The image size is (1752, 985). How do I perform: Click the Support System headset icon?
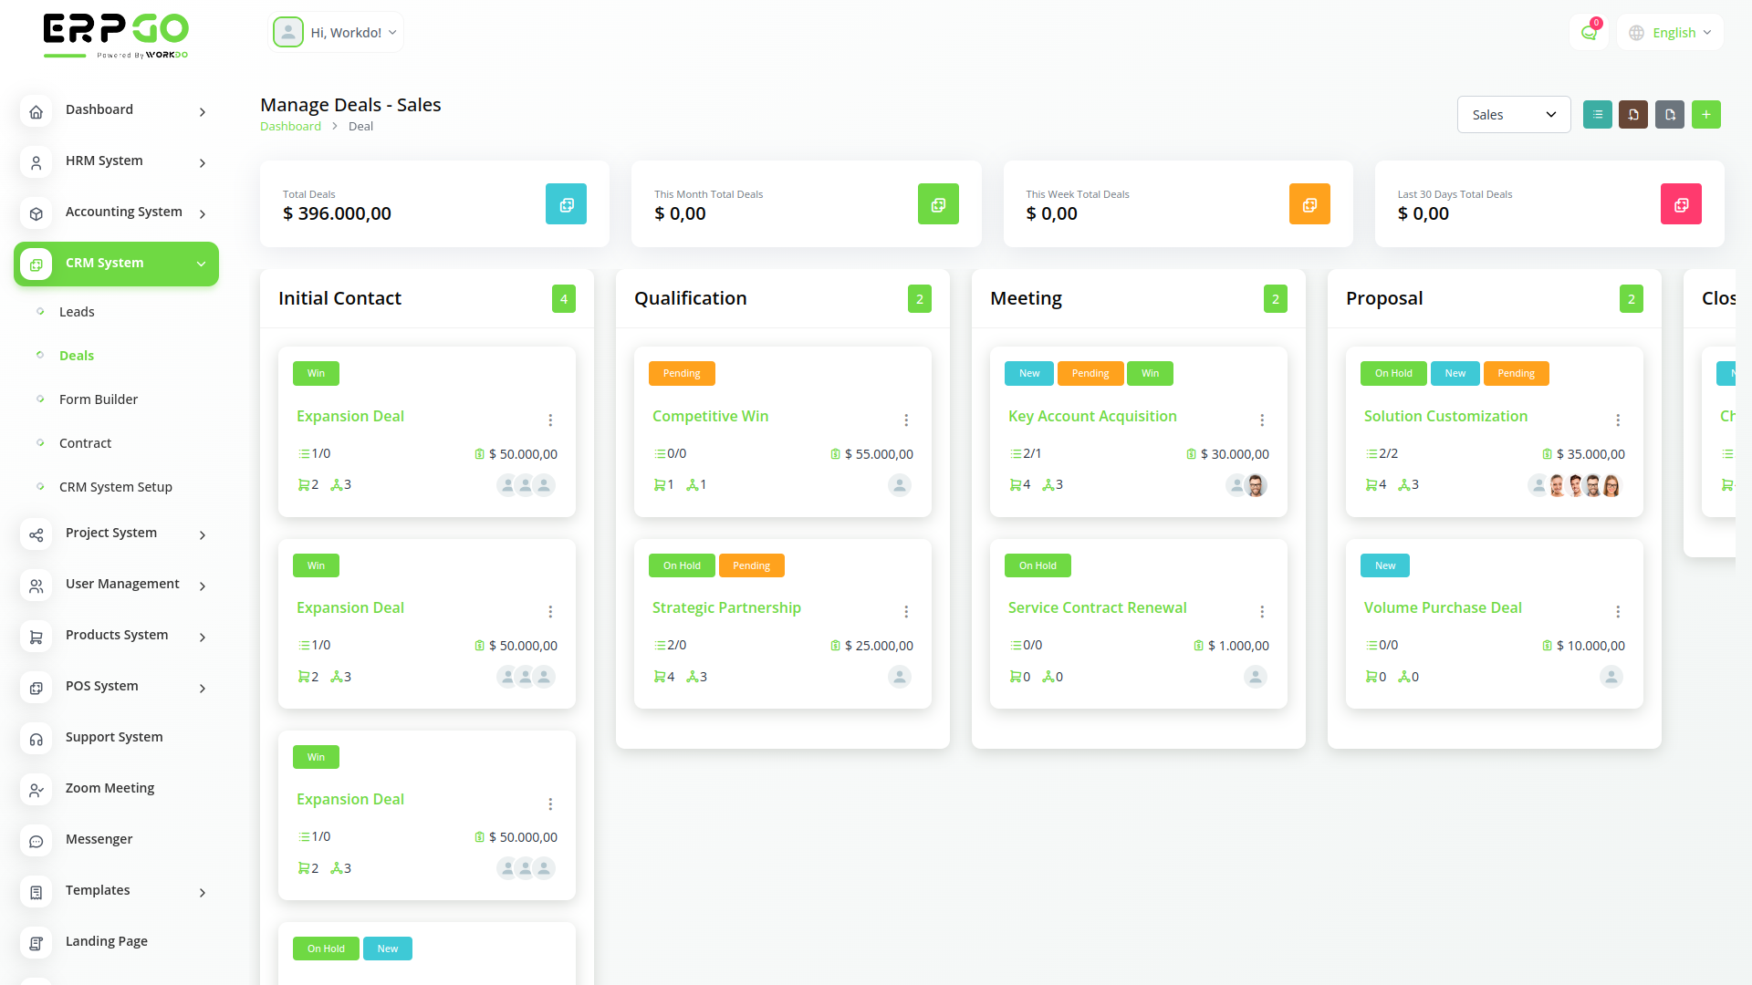coord(36,739)
